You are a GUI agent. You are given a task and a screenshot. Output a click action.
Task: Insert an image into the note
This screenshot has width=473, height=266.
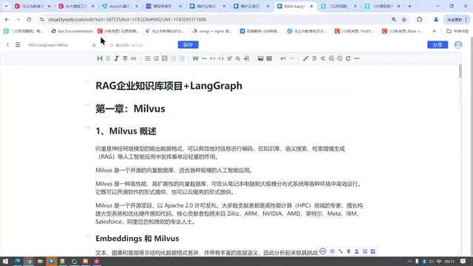[261, 58]
